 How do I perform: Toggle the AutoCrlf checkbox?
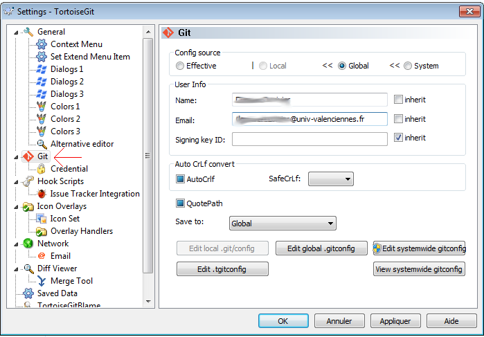[x=181, y=179]
